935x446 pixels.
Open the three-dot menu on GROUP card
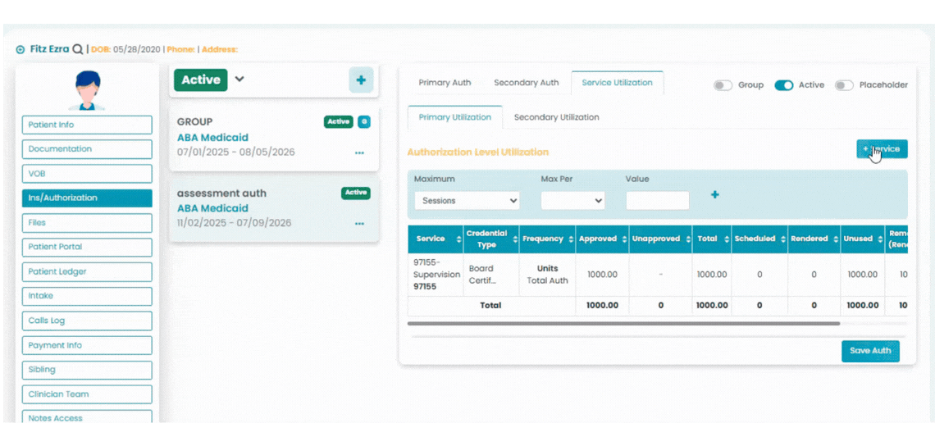pyautogui.click(x=359, y=152)
